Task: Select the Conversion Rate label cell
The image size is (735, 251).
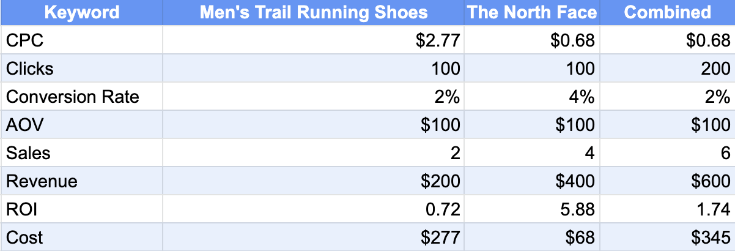Action: tap(81, 97)
